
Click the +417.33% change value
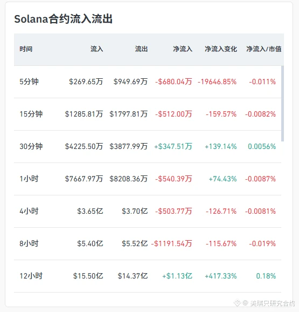pos(221,276)
